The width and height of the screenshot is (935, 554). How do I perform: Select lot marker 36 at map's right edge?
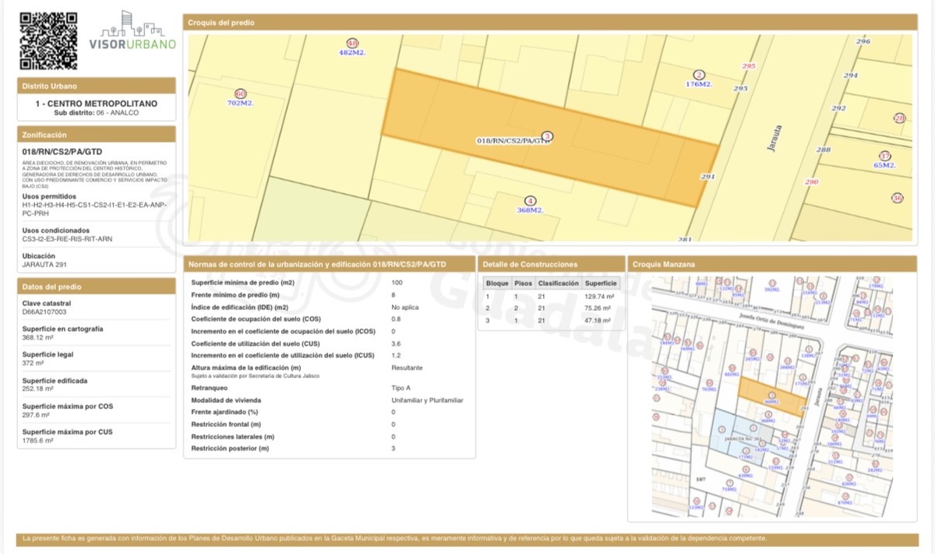[898, 198]
